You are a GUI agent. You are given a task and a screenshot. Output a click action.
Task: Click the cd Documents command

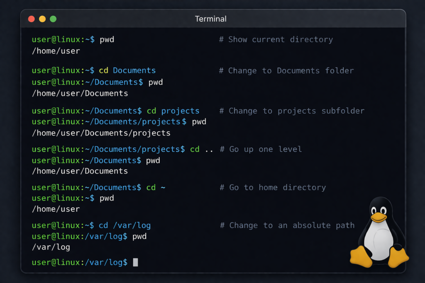[x=127, y=70]
